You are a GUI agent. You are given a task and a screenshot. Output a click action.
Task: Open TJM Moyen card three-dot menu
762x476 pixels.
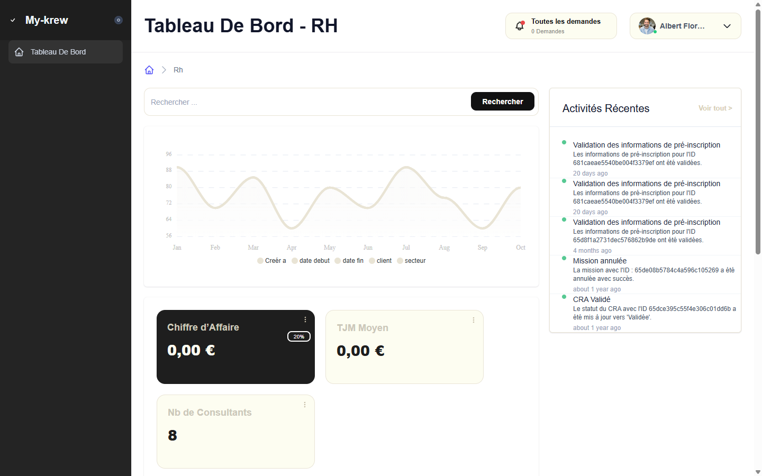(474, 320)
